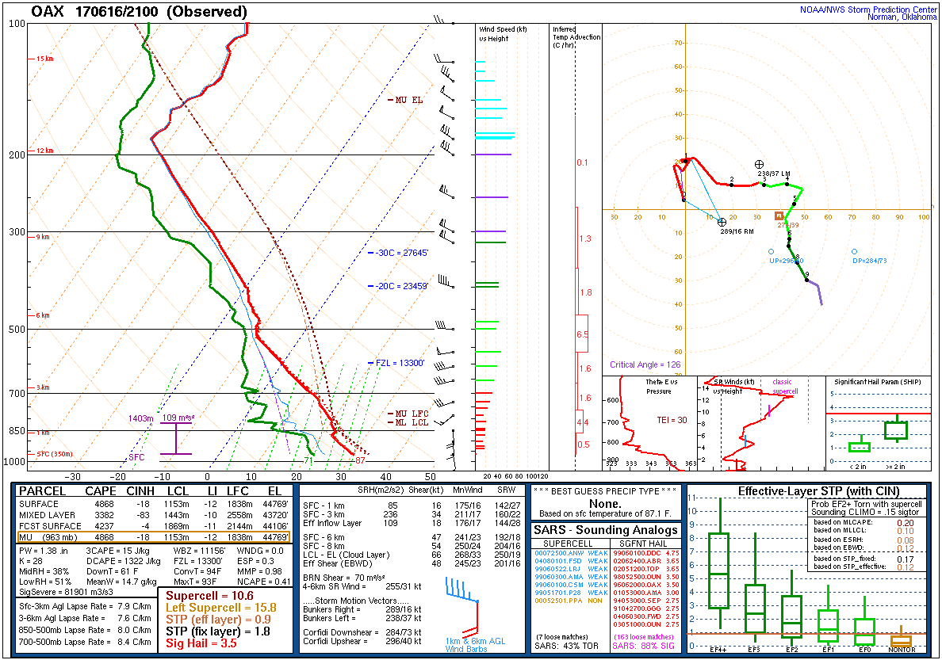Click the FZL = 13300' freezing level label
The image size is (942, 660).
pyautogui.click(x=400, y=363)
